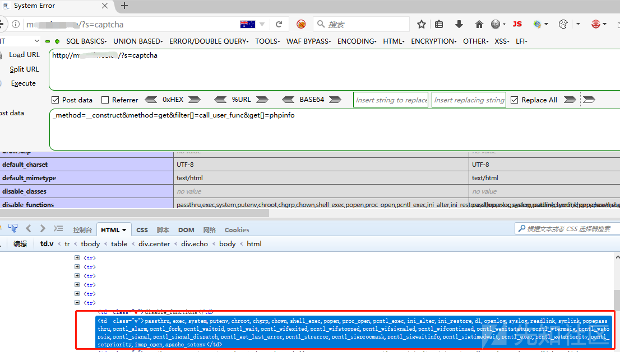The width and height of the screenshot is (620, 352).
Task: Click the Load URL button
Action: pyautogui.click(x=24, y=55)
